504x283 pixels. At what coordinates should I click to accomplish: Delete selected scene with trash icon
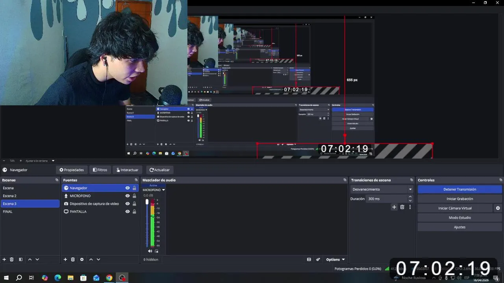click(12, 259)
